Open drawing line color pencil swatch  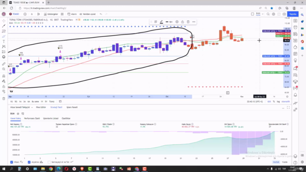162,22
